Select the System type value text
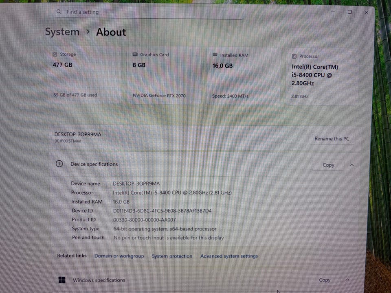 point(165,229)
